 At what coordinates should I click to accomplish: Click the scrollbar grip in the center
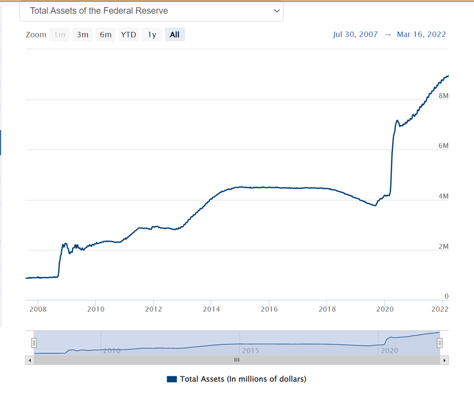pyautogui.click(x=237, y=360)
